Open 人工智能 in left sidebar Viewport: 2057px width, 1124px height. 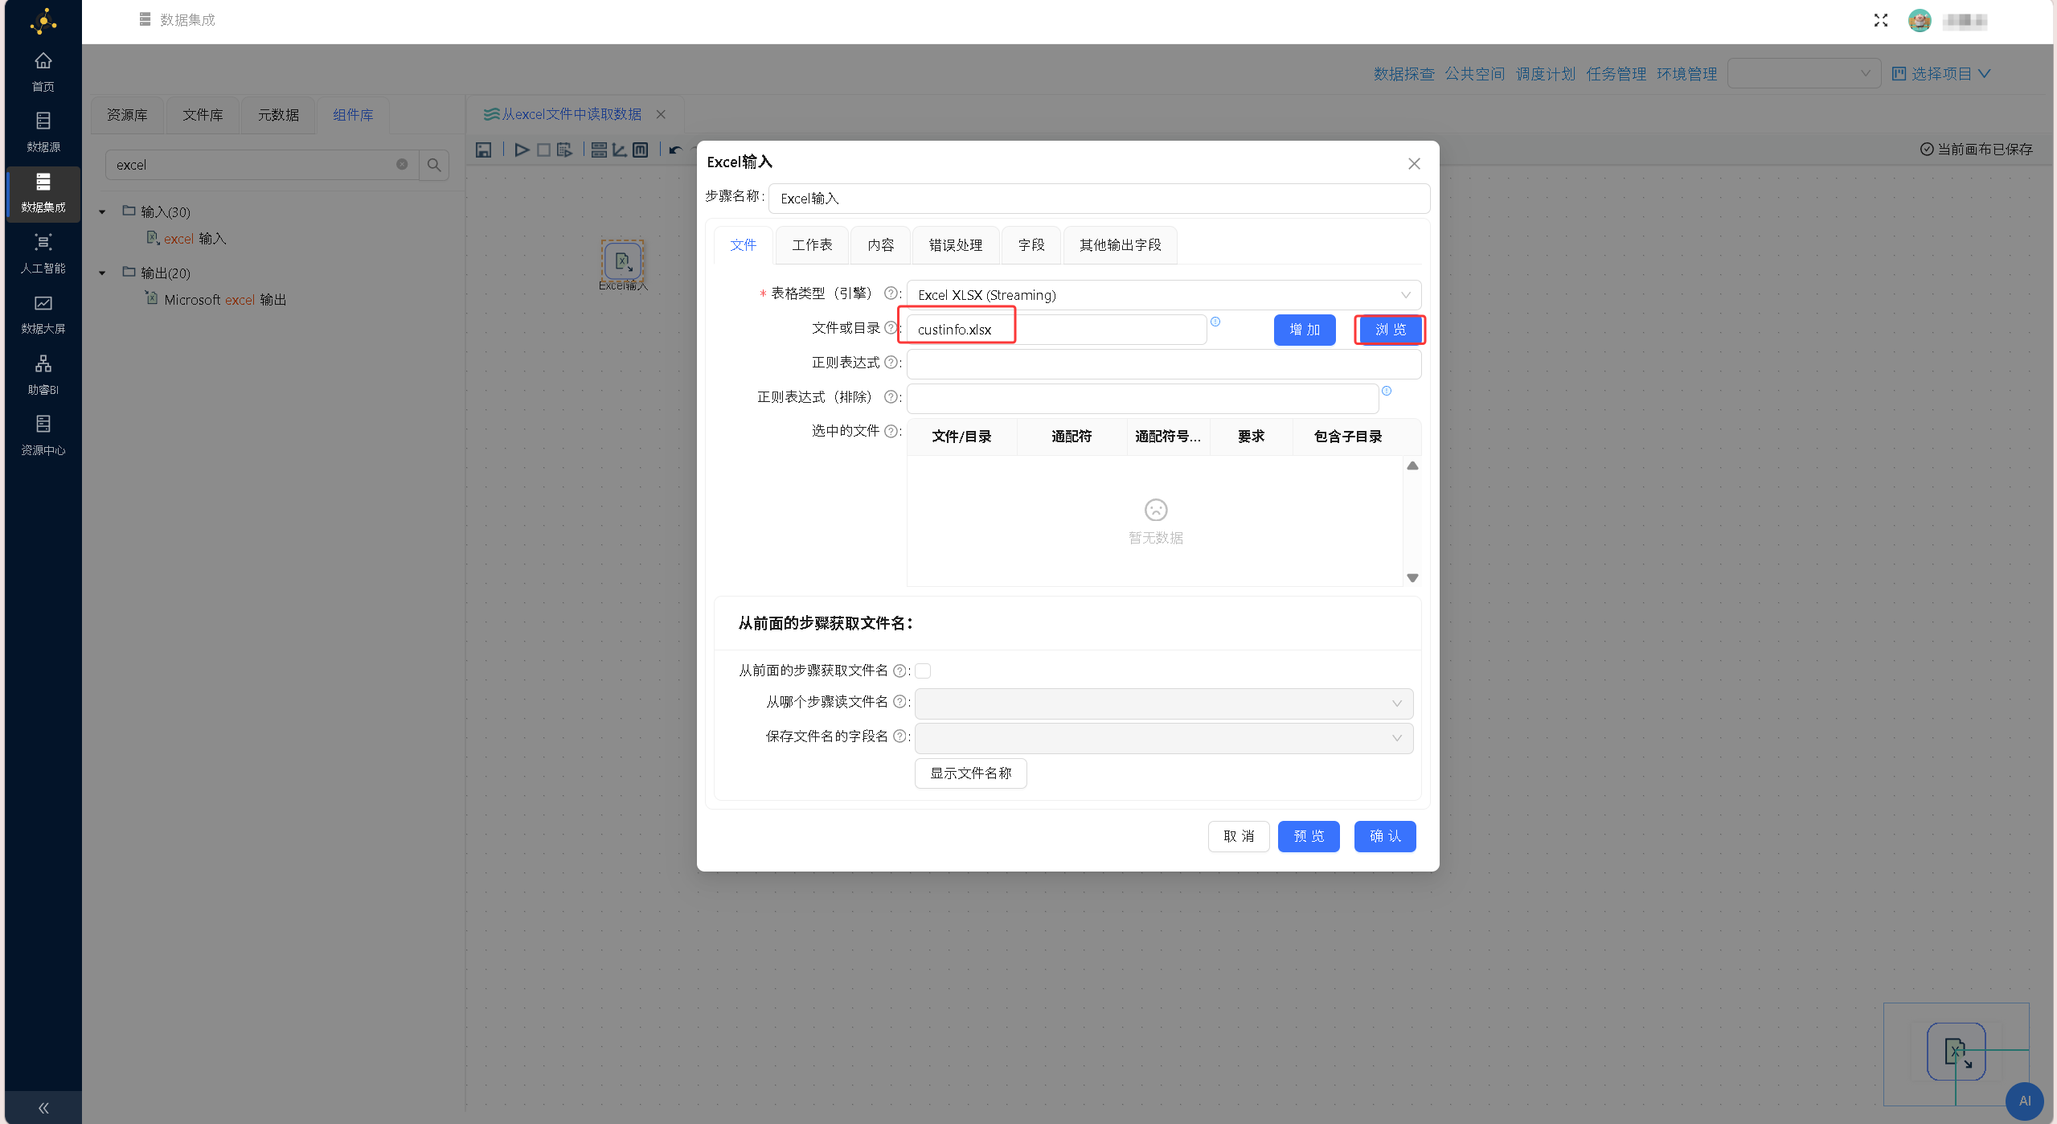(43, 253)
